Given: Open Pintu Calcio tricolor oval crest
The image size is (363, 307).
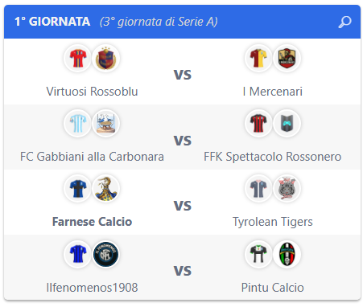Looking at the screenshot, I should coord(287,254).
